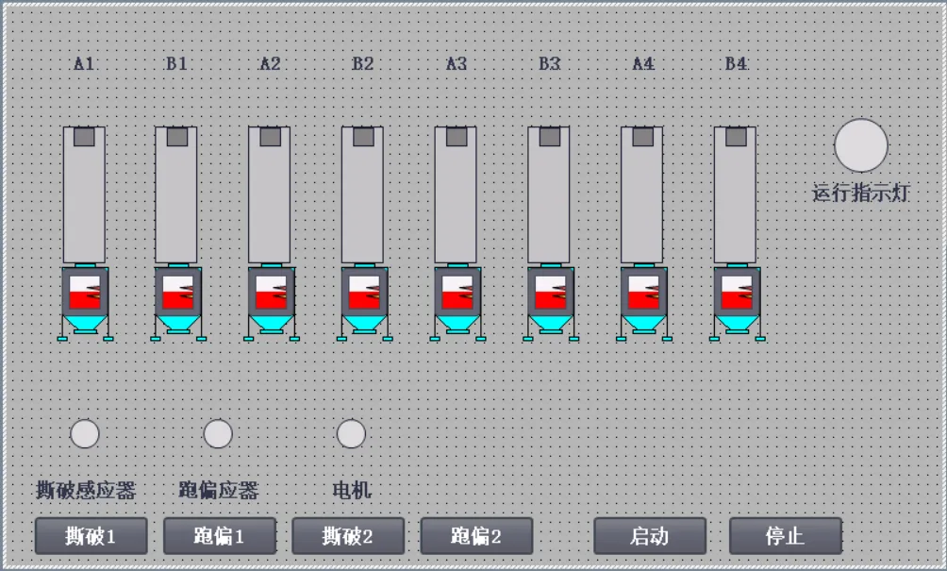Click the A3 label text
The image size is (947, 571).
(x=457, y=63)
